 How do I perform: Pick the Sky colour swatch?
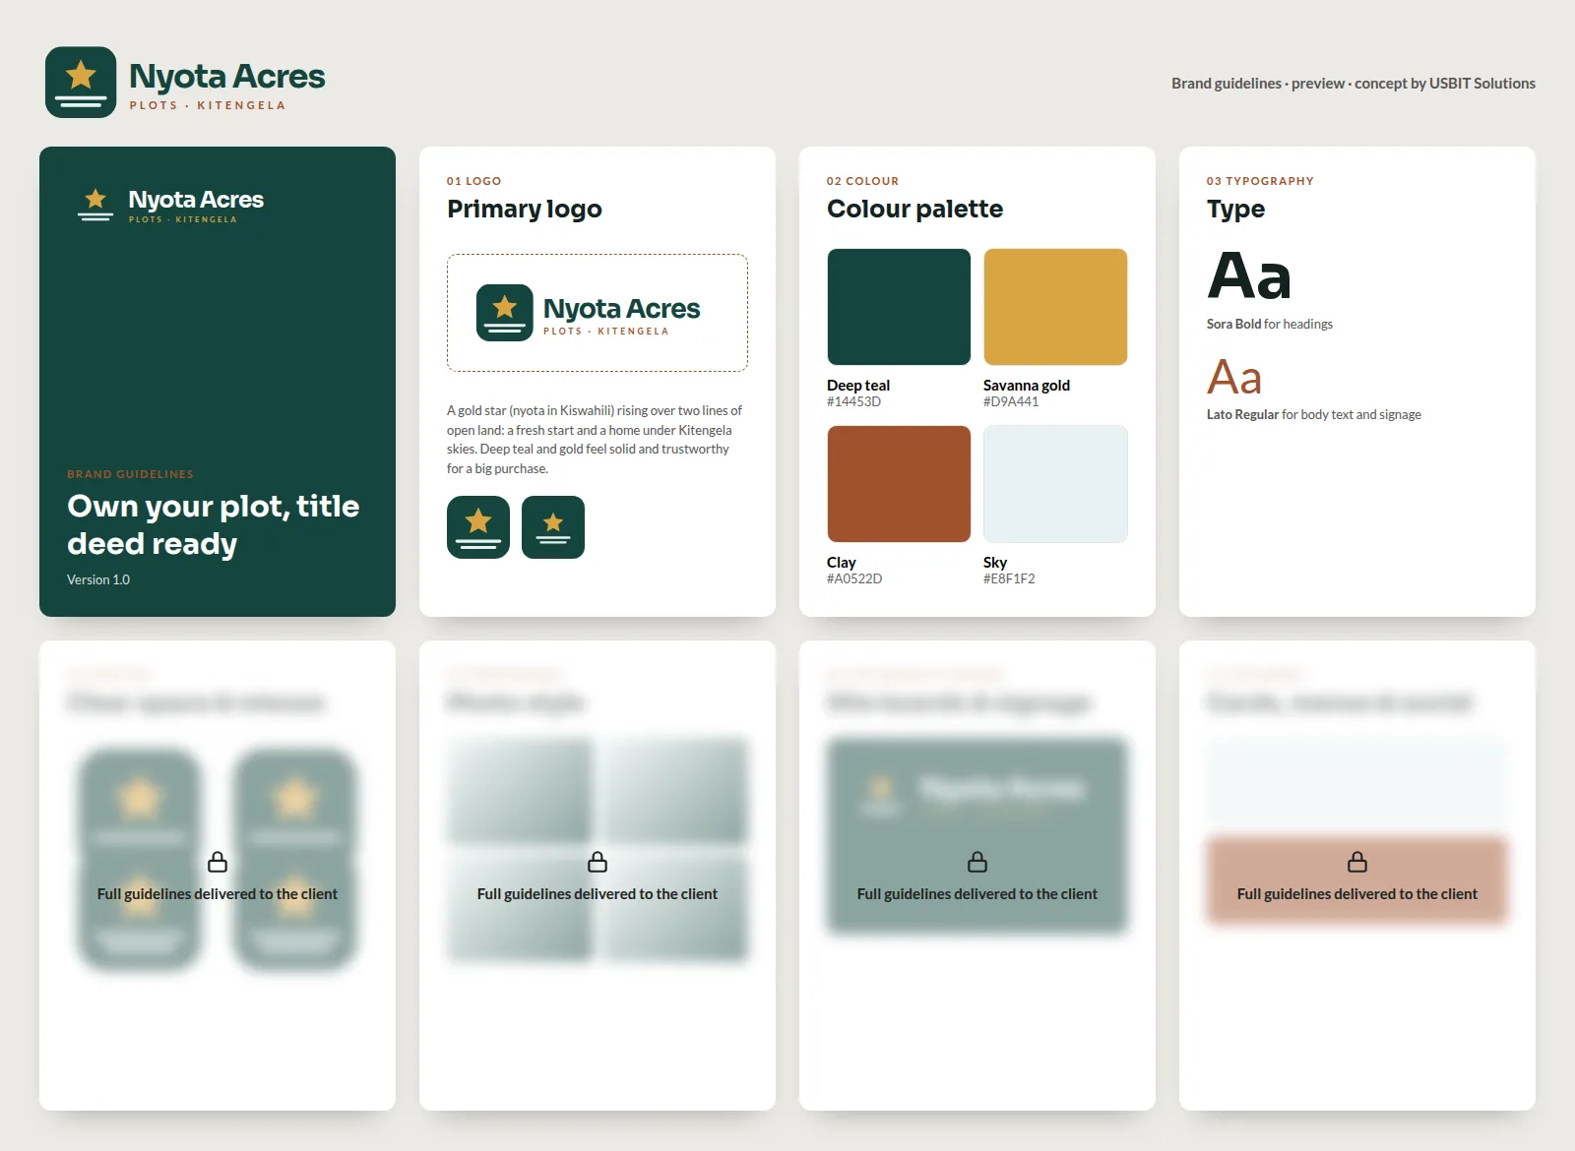[1055, 484]
